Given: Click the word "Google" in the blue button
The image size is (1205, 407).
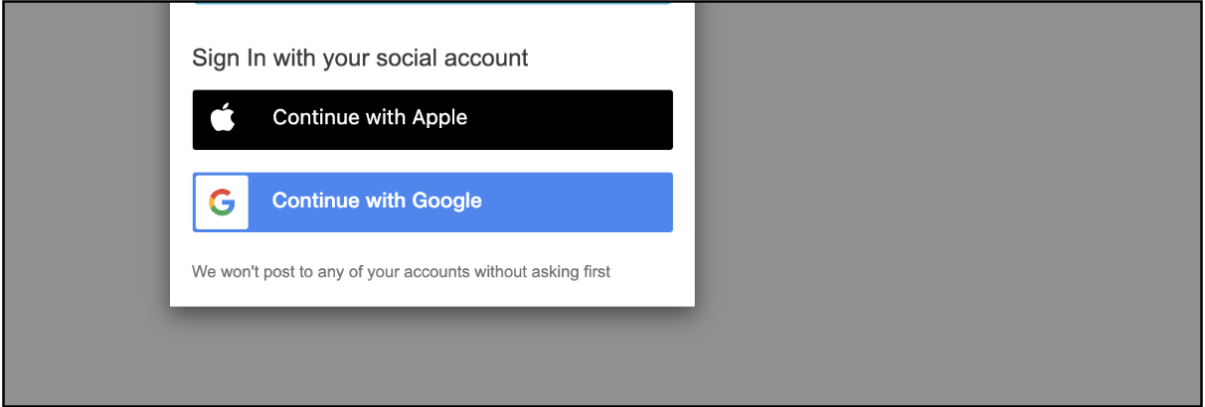Looking at the screenshot, I should click(x=446, y=202).
